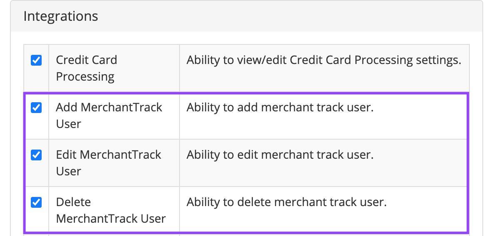The width and height of the screenshot is (494, 236).
Task: Uncheck the Credit Card Processing checkbox
Action: [x=36, y=61]
